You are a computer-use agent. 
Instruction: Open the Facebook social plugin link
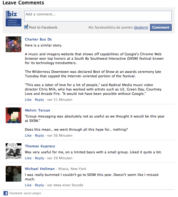tap(25, 193)
